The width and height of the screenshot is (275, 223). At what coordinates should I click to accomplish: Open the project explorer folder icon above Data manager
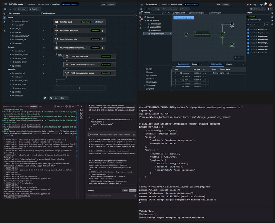4,14
